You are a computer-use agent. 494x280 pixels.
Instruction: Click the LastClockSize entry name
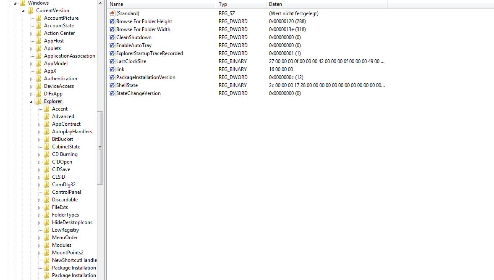(131, 61)
